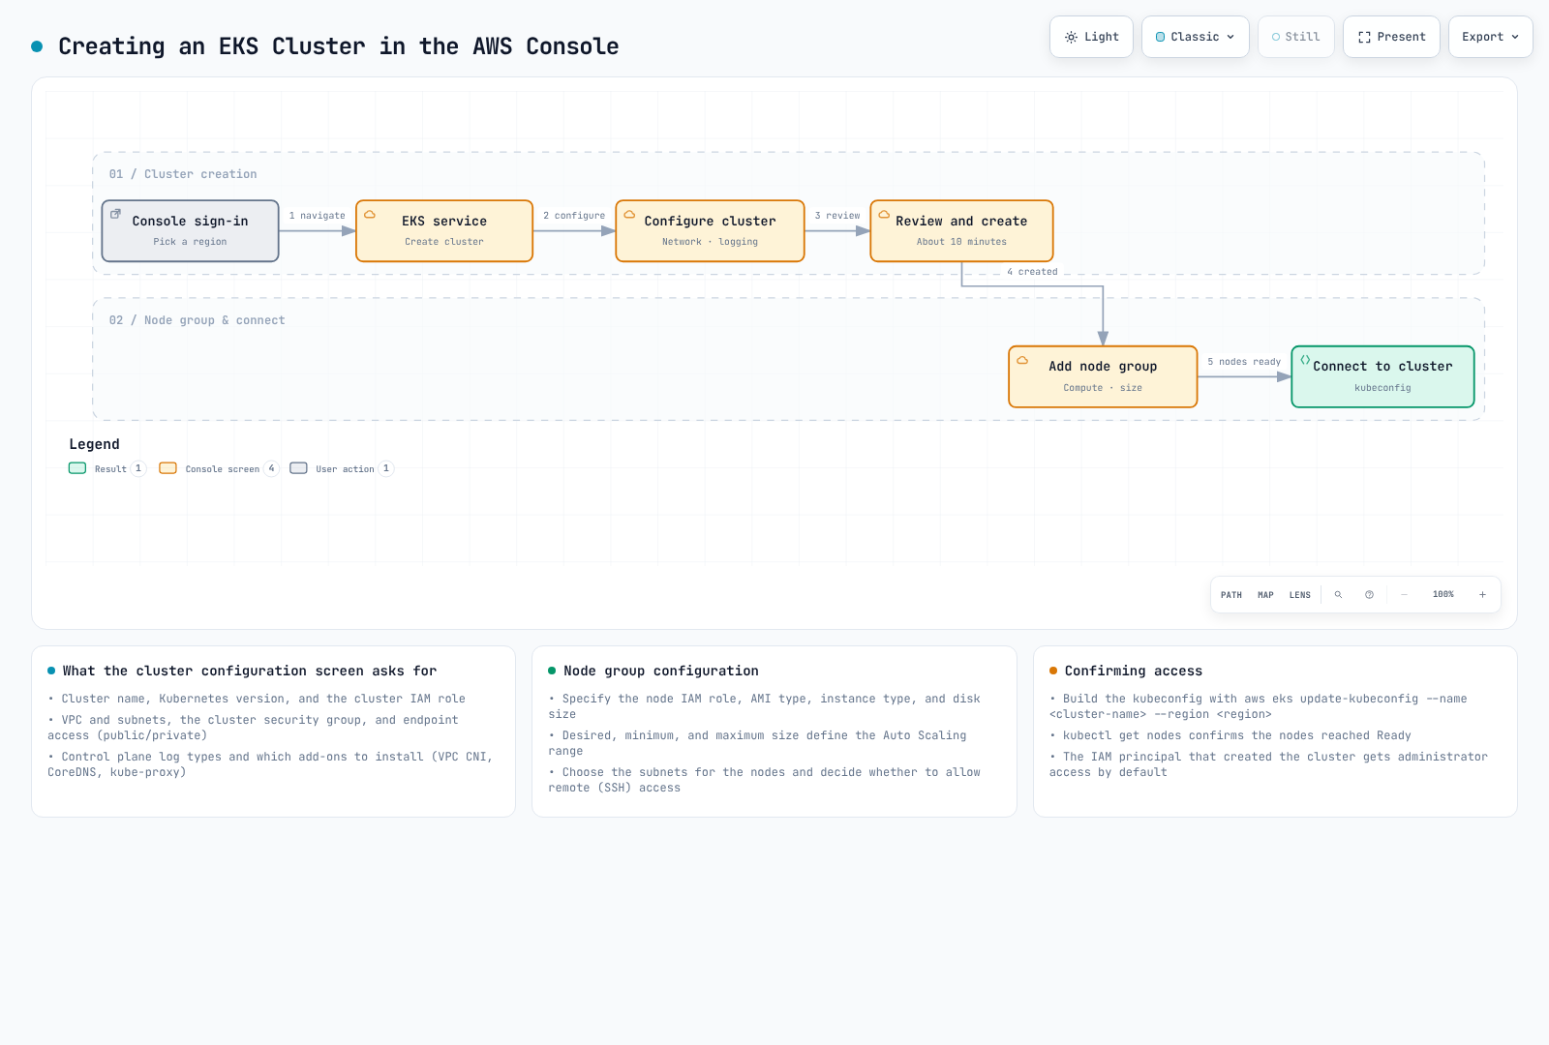Click the page title 'Creating an EKS Cluster'
Viewport: 1549px width, 1045px height.
point(339,46)
